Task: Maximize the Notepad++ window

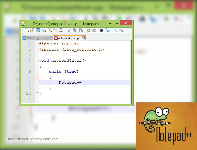Action: tap(117, 23)
